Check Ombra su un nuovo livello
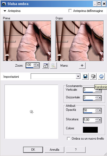The height and width of the screenshot is (156, 107). click(69, 139)
